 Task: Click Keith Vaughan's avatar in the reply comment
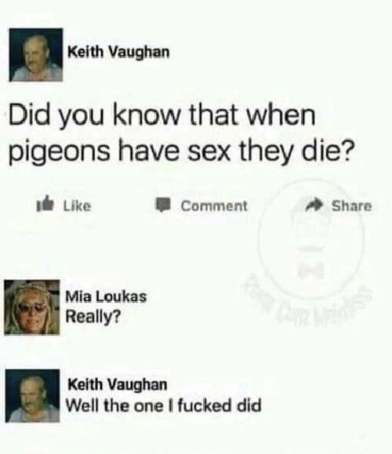pos(33,395)
